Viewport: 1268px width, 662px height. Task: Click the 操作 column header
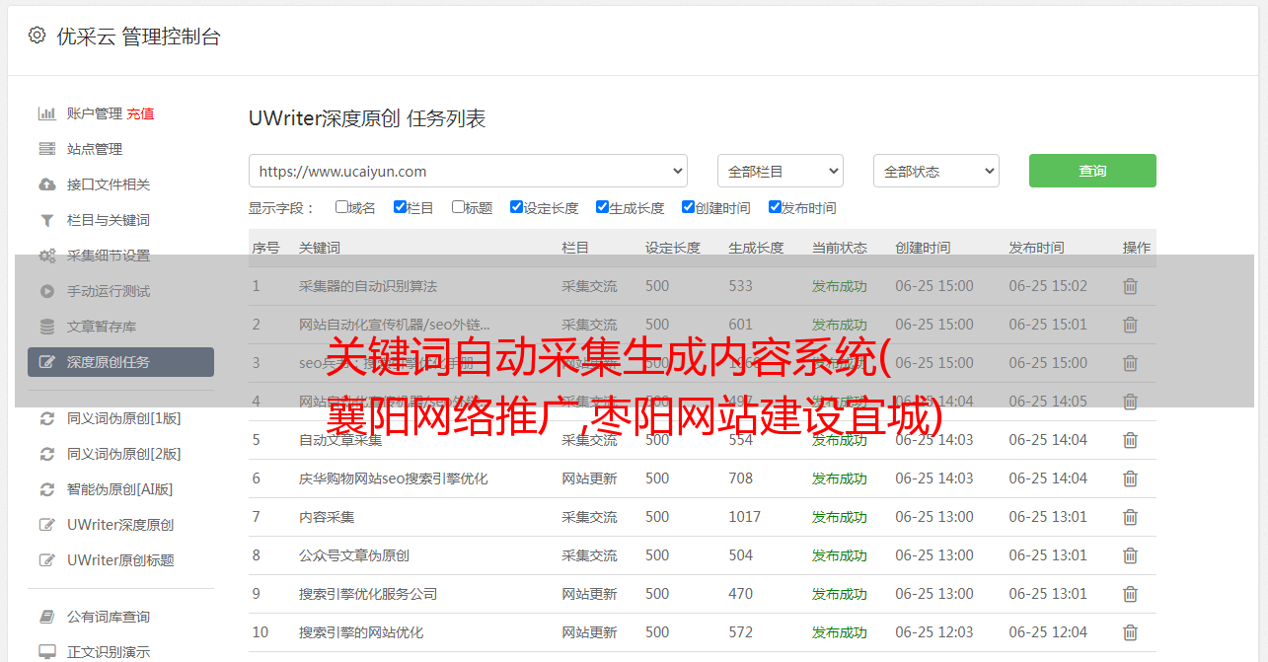point(1137,248)
